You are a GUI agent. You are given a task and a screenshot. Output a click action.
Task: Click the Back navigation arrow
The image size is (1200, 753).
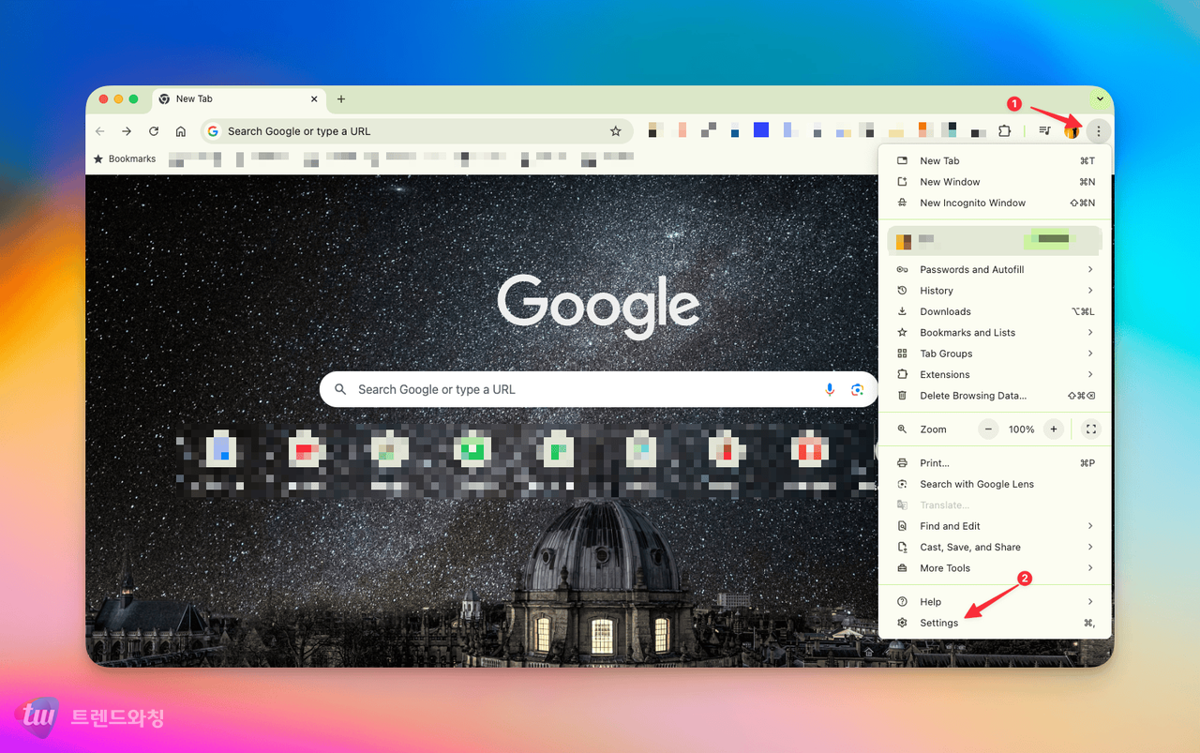tap(100, 131)
